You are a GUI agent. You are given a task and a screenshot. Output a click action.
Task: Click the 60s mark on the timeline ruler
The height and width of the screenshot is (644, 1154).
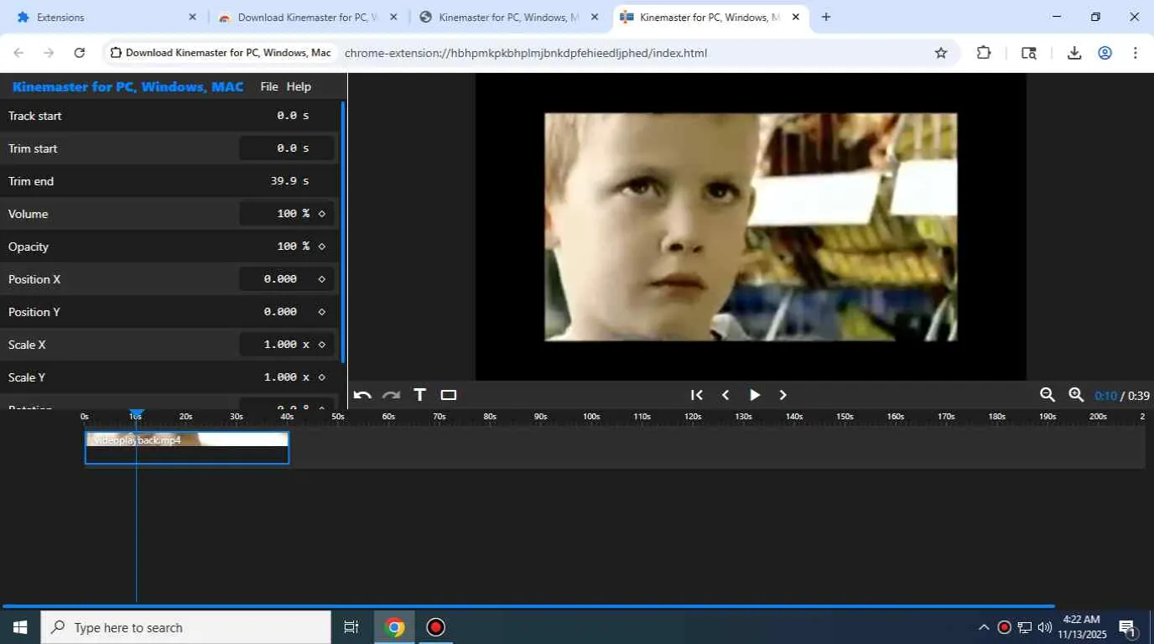pyautogui.click(x=388, y=417)
